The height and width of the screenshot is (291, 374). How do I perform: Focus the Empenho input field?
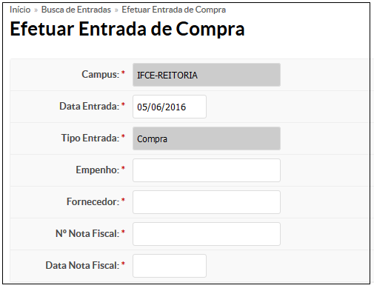(x=207, y=170)
